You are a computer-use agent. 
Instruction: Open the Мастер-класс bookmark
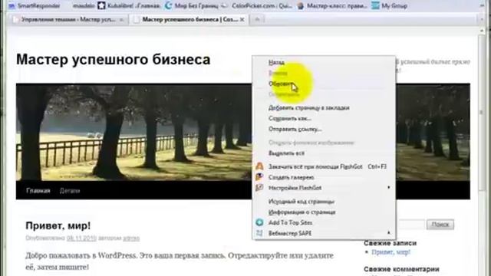coord(331,5)
